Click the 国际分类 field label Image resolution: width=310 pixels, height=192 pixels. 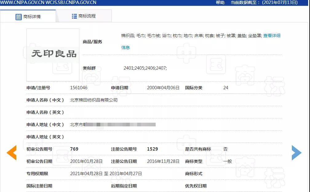pyautogui.click(x=193, y=88)
